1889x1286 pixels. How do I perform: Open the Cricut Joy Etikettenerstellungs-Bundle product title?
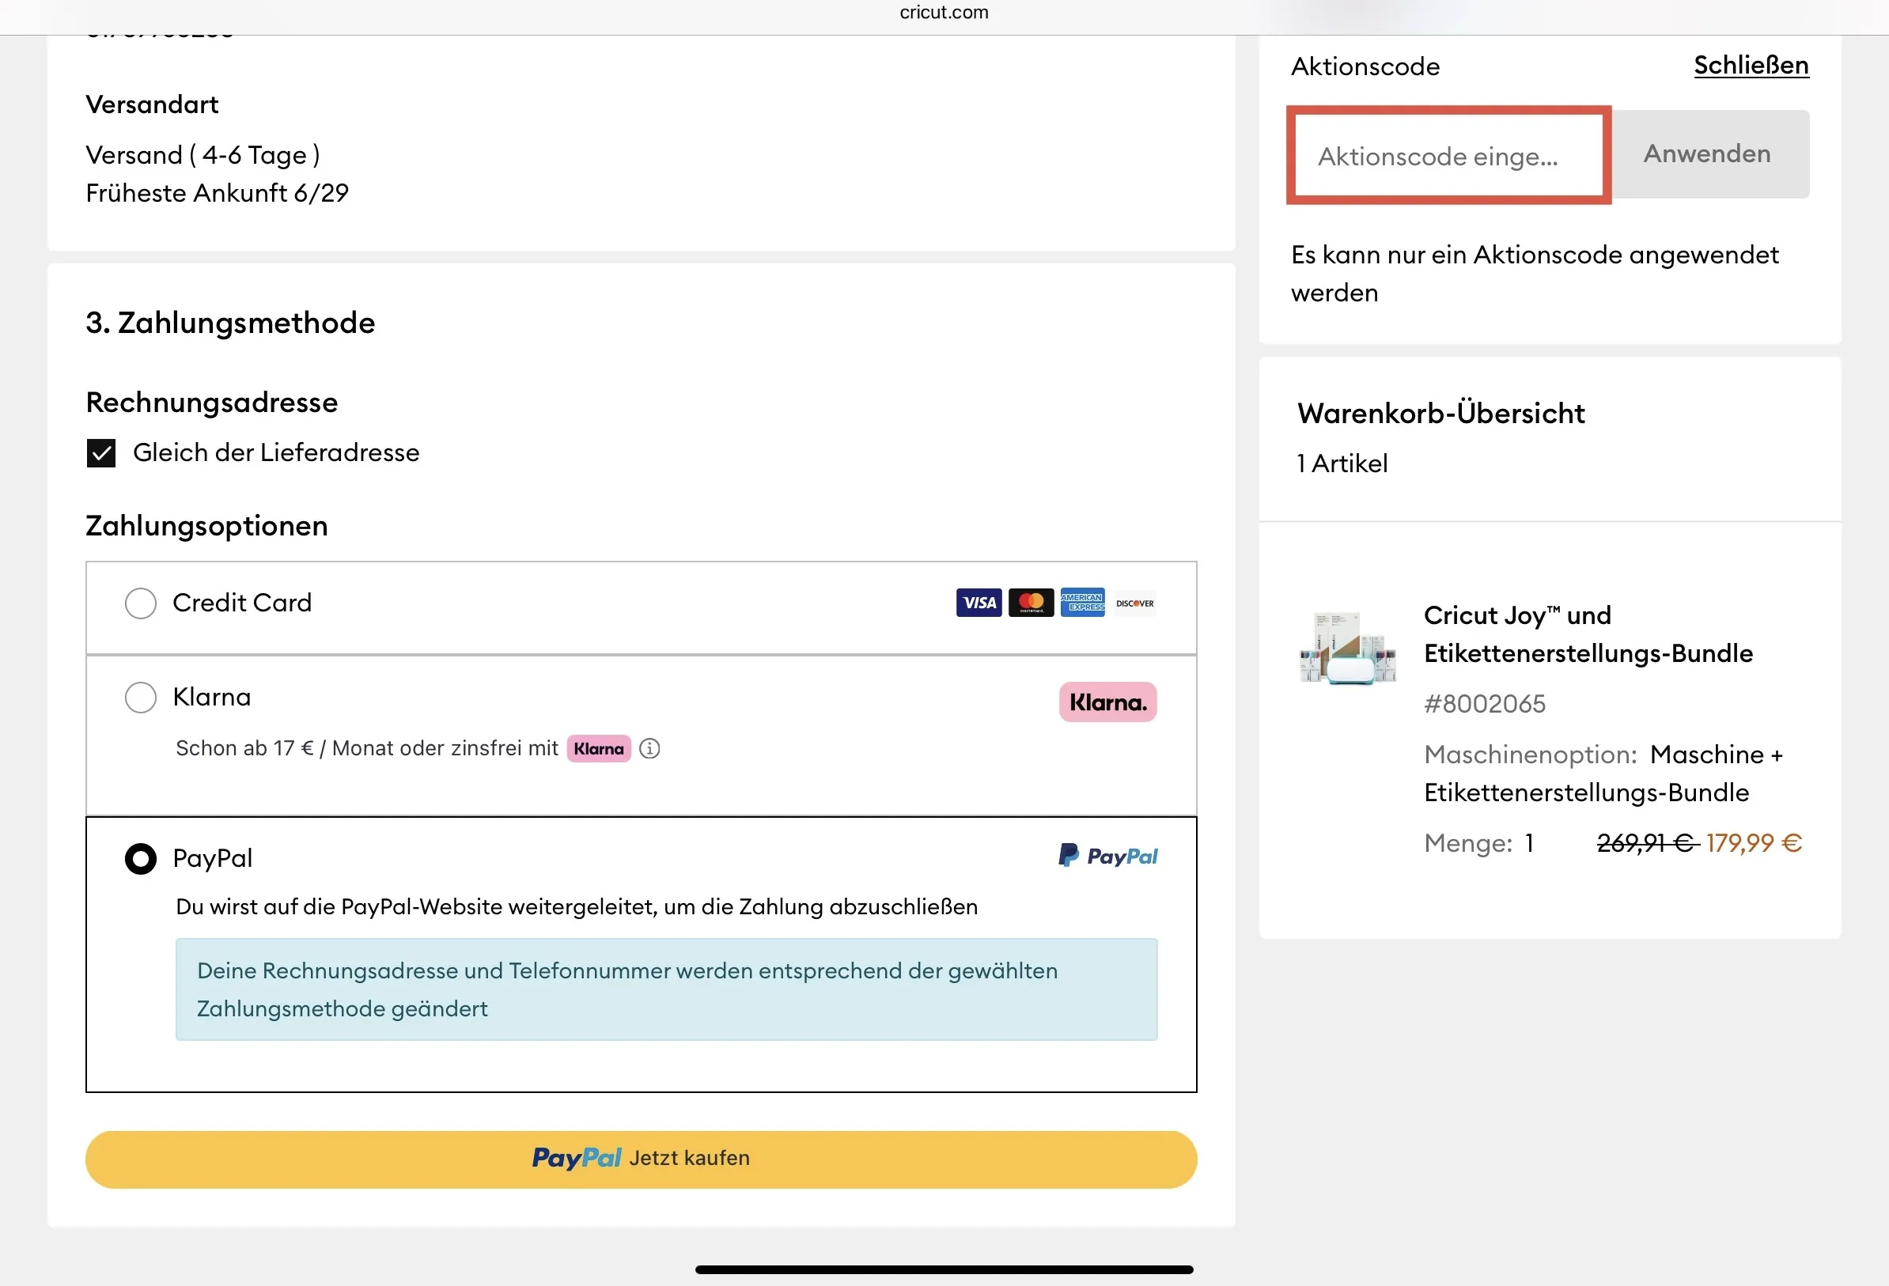point(1588,634)
